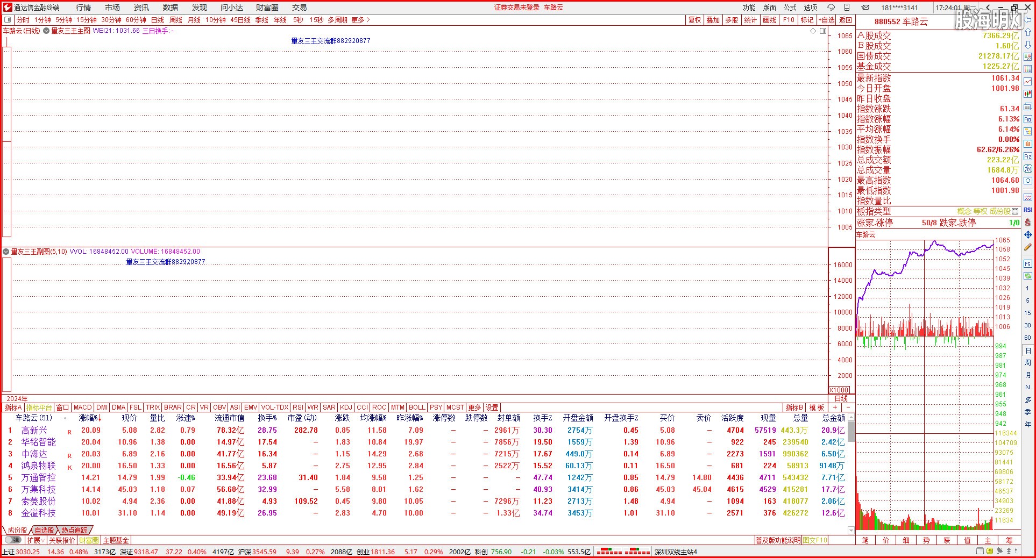Click the 返回 button
Screen dimensions: 1036x558
846,20
